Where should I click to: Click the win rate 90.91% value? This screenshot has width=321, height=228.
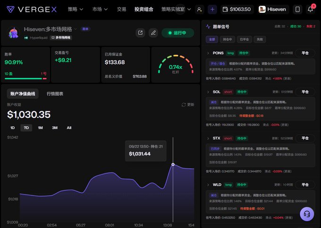point(14,62)
